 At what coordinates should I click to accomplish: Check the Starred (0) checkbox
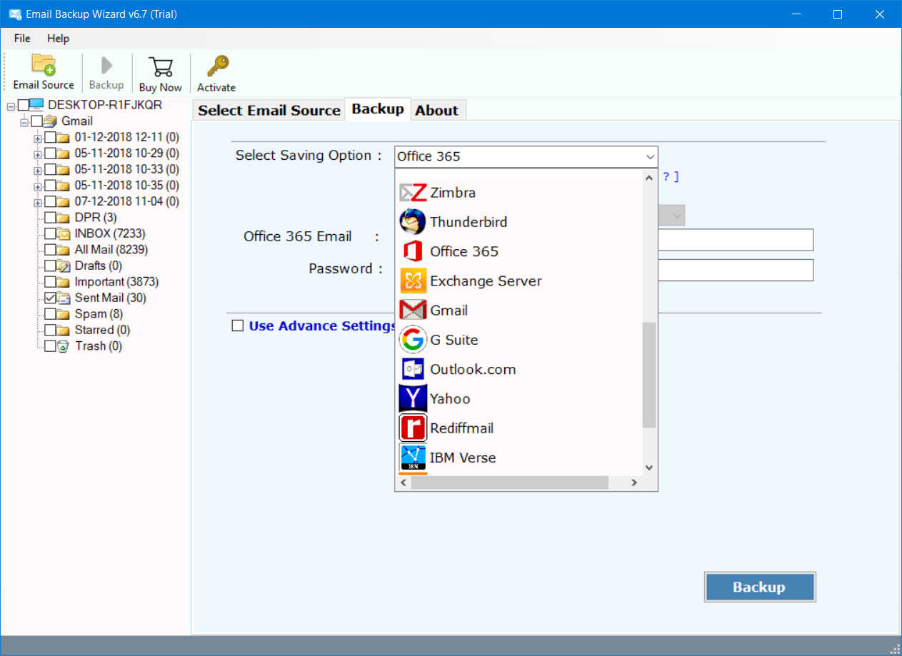[50, 330]
